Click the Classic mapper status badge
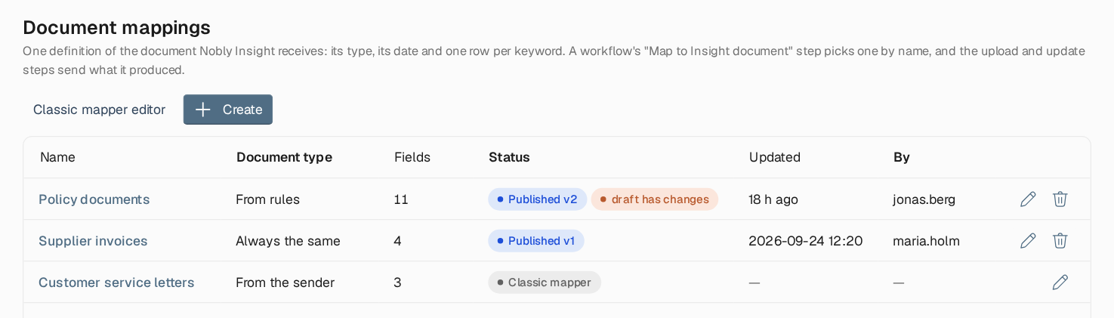1114x318 pixels. point(545,282)
